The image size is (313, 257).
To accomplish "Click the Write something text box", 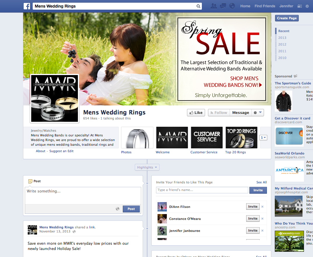I will [83, 195].
